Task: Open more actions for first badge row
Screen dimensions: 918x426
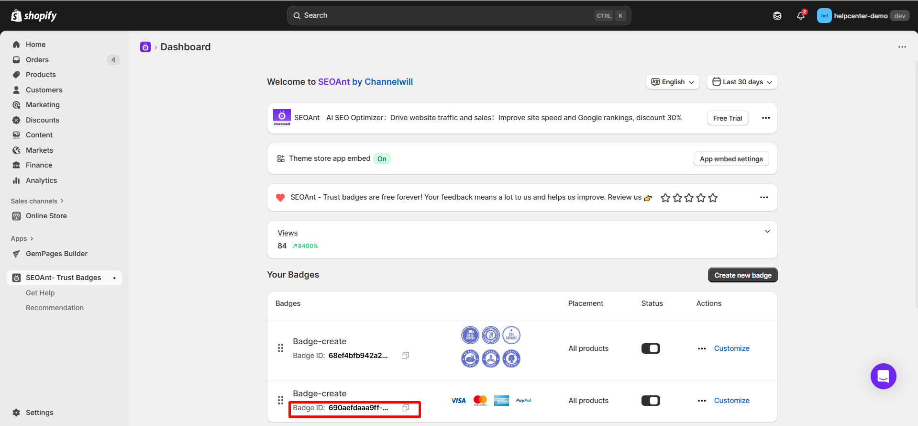Action: click(702, 348)
